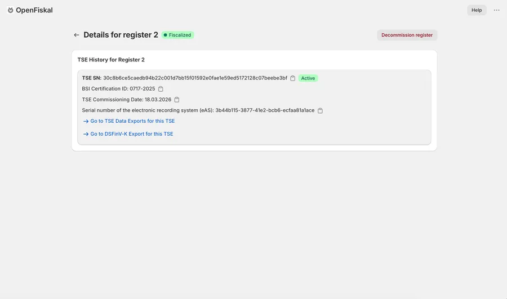Open the three-dot more options menu
507x299 pixels.
[497, 10]
